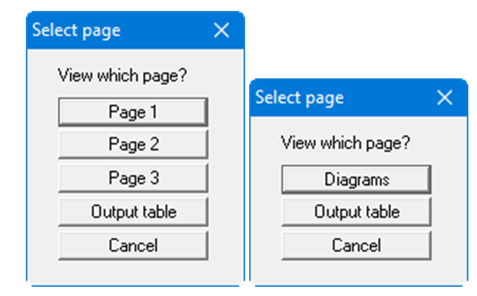Click 'View which page?' label above Page 1
Viewport: 477px width, 296px height.
click(x=123, y=75)
